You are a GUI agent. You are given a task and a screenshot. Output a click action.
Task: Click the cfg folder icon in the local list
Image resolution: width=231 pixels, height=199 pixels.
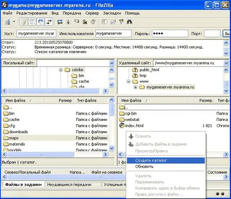(6, 126)
